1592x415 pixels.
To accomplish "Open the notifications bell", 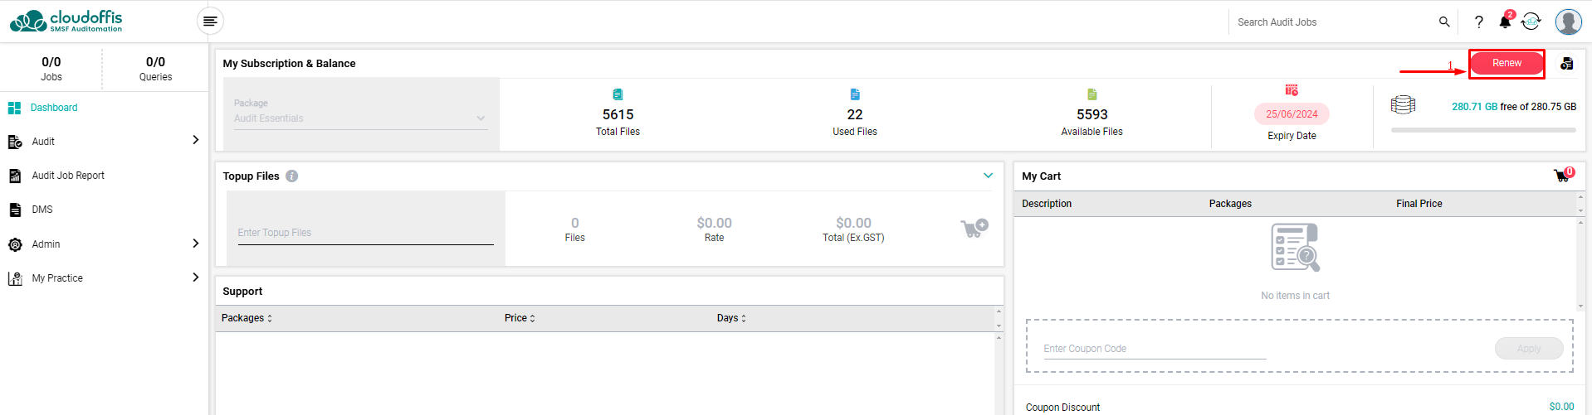I will pyautogui.click(x=1505, y=22).
